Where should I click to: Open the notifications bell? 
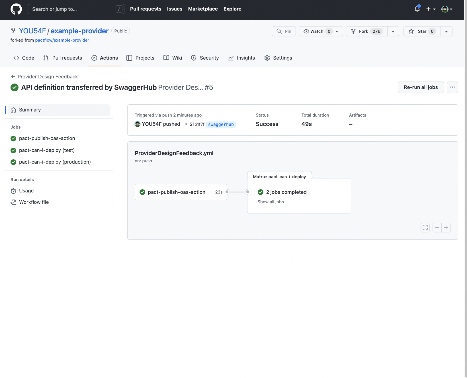coord(417,9)
